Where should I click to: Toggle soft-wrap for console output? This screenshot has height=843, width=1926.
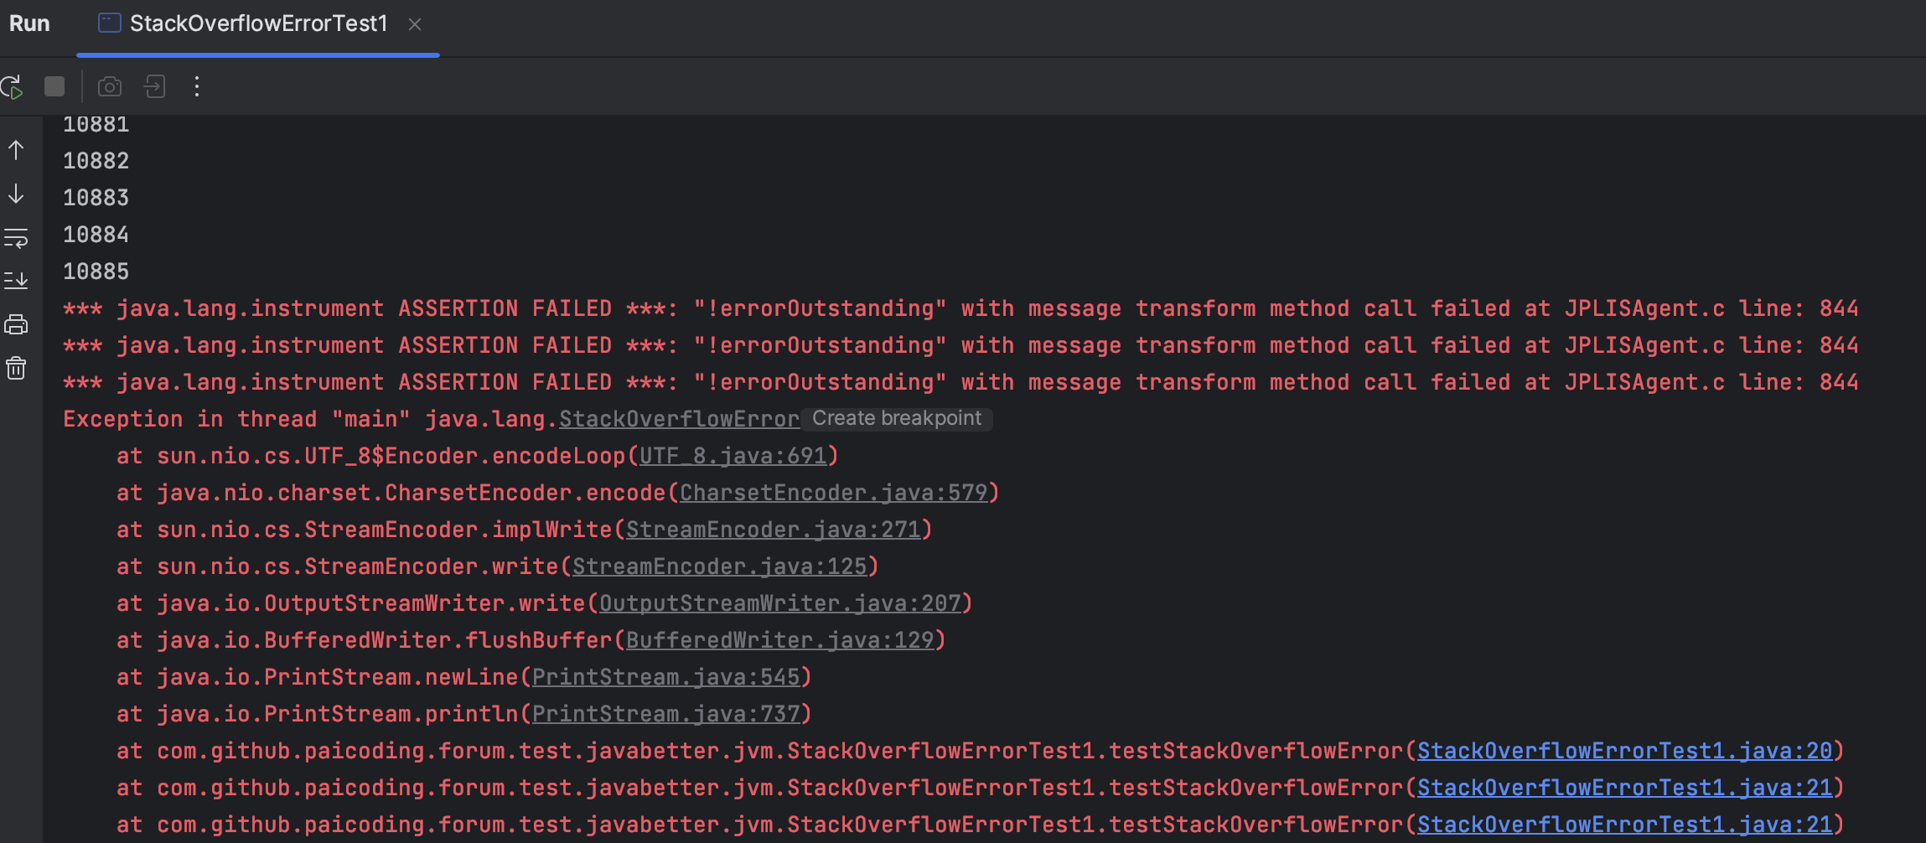[x=16, y=238]
